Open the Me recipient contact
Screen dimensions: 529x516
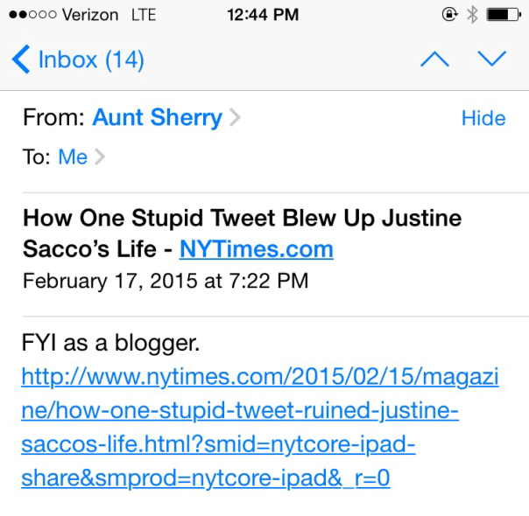click(x=73, y=157)
